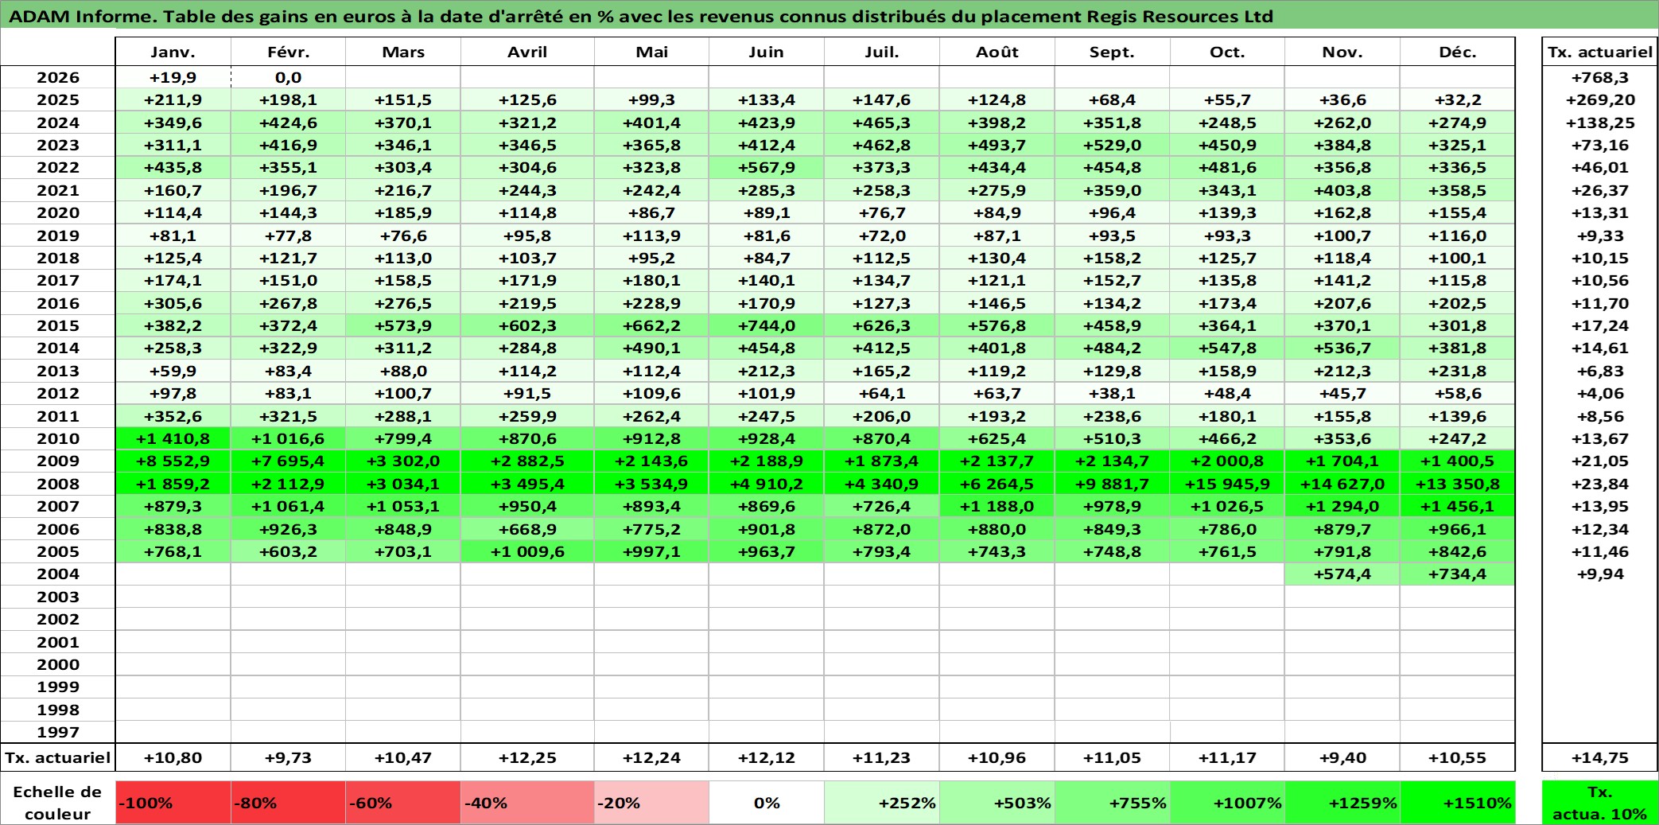Click the +755% color scale cell
1659x825 pixels.
(1112, 803)
